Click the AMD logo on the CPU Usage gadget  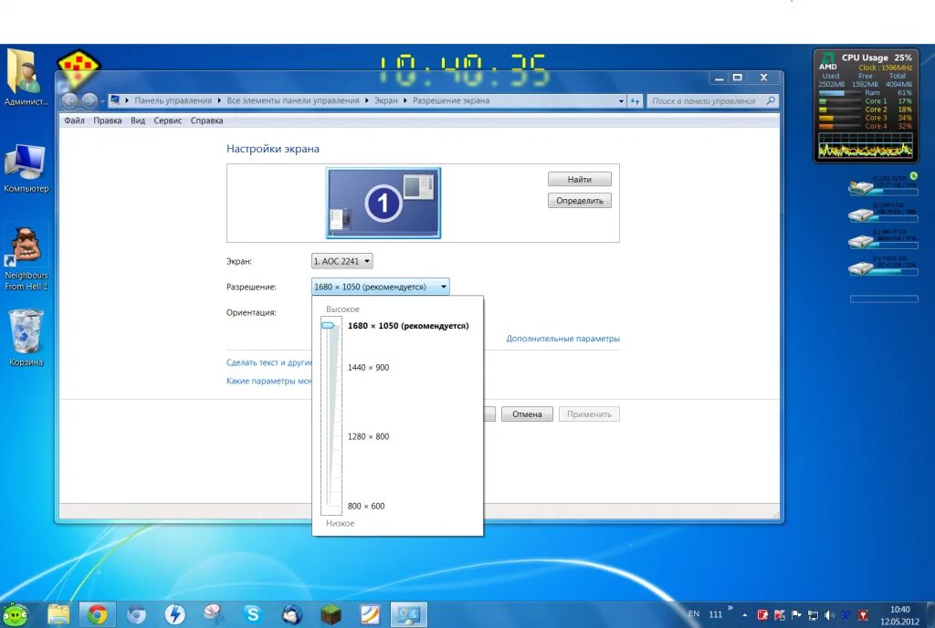(x=827, y=61)
